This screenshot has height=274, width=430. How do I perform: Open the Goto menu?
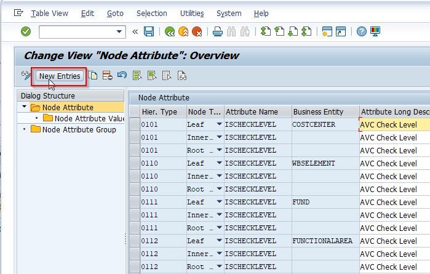[115, 13]
